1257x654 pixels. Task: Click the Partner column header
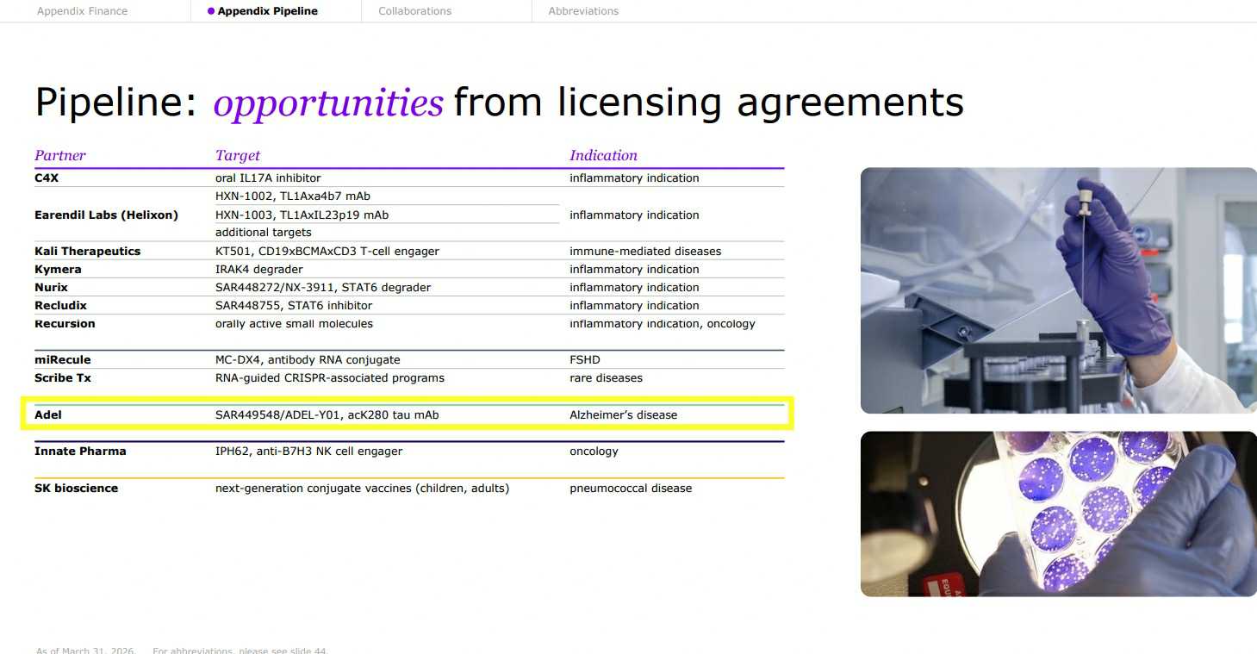tap(60, 155)
